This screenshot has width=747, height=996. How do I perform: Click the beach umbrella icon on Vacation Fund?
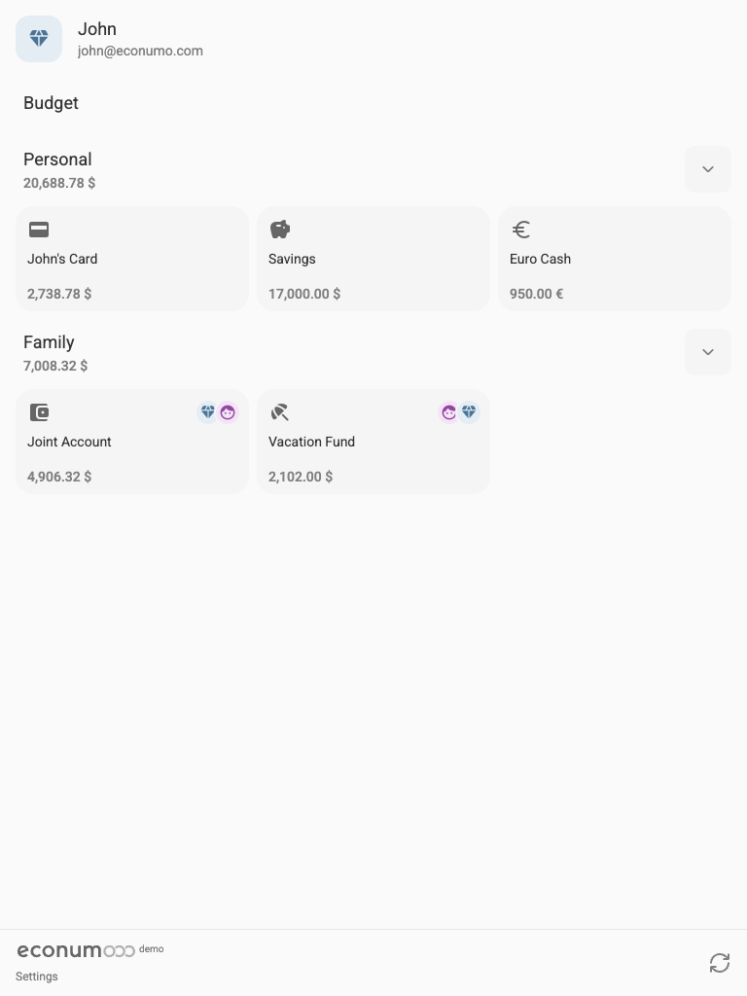[280, 412]
